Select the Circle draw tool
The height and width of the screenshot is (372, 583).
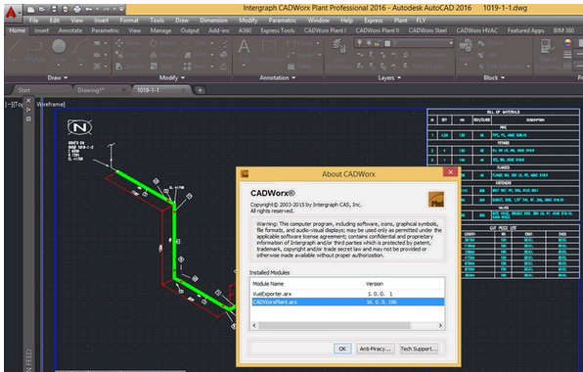point(59,47)
